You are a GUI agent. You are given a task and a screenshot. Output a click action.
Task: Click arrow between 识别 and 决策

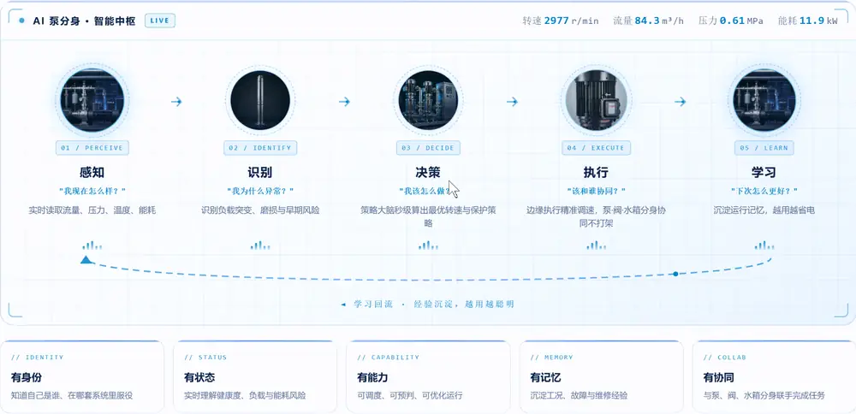click(x=344, y=102)
